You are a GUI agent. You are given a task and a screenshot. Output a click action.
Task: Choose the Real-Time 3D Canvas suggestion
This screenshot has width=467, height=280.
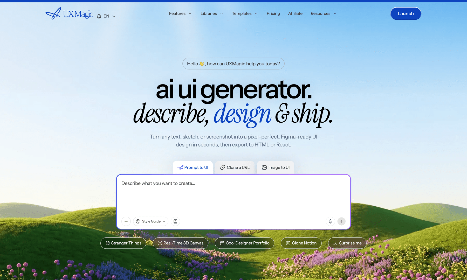181,243
